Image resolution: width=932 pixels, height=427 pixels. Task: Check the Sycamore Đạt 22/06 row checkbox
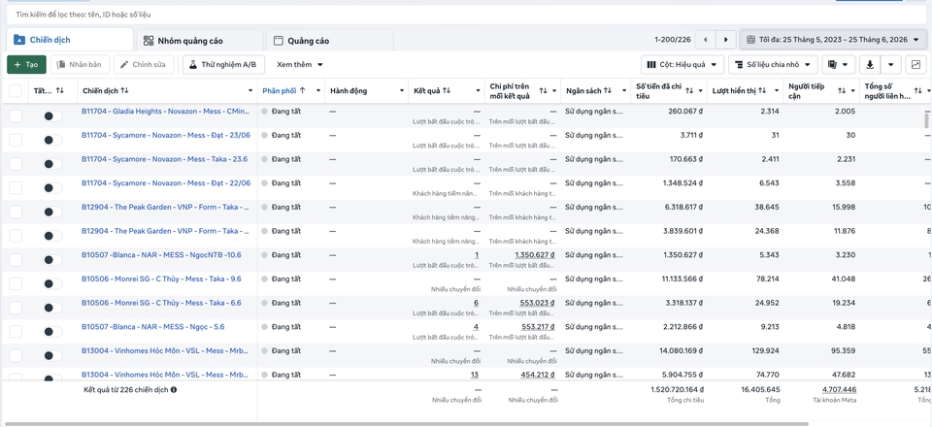(x=16, y=187)
